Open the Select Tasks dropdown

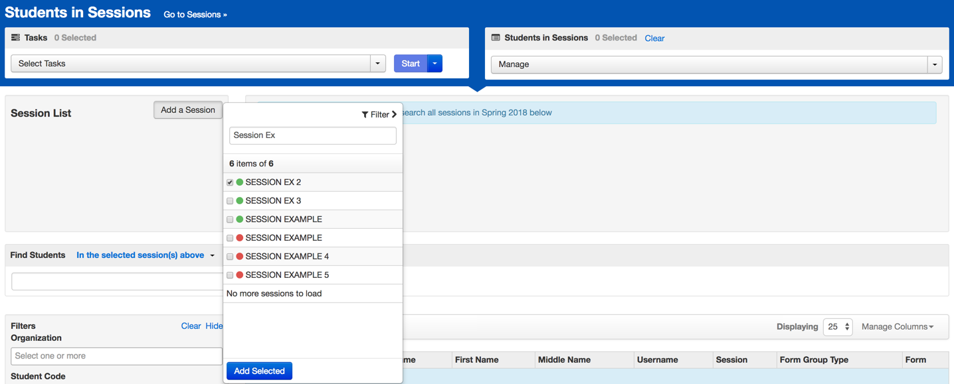click(x=198, y=64)
